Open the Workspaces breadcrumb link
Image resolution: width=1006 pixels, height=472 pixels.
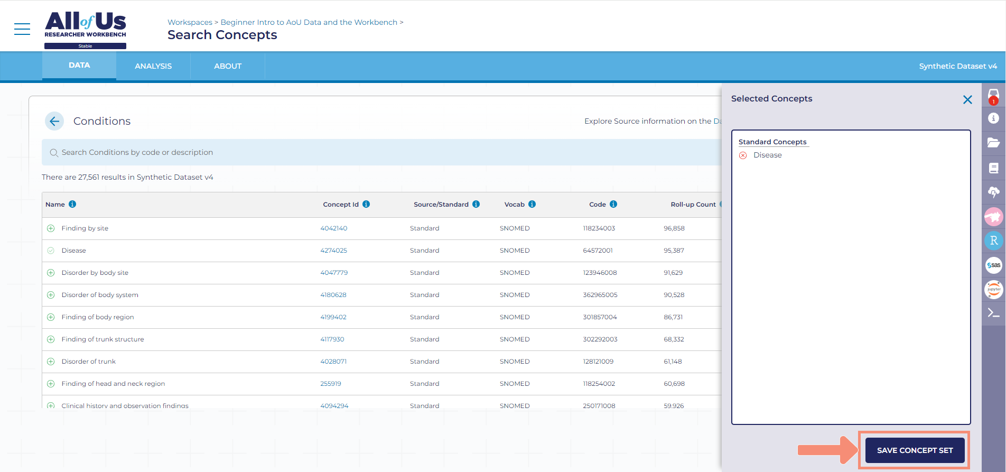[190, 22]
